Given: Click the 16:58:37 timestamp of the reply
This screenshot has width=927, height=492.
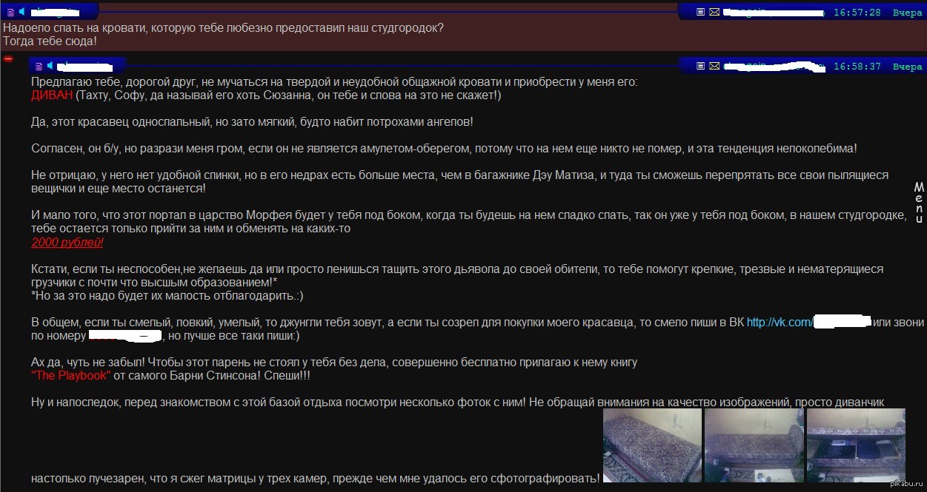Looking at the screenshot, I should tap(857, 67).
